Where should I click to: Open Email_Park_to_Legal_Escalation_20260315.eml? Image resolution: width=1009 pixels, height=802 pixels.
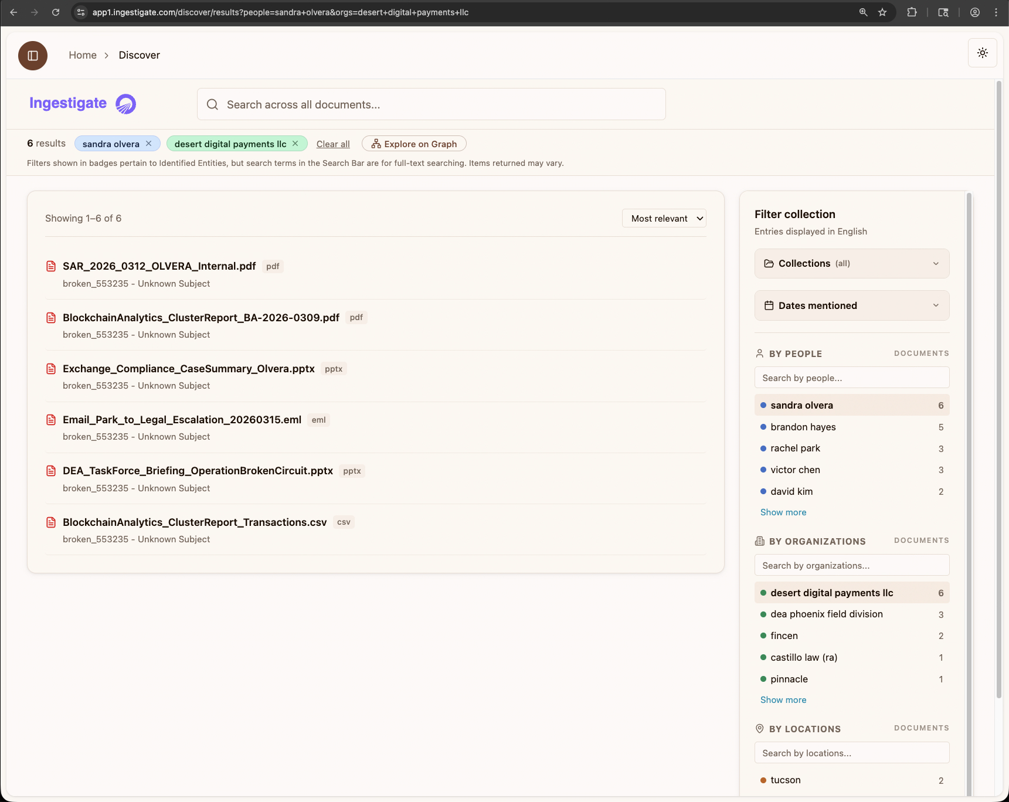(x=182, y=420)
